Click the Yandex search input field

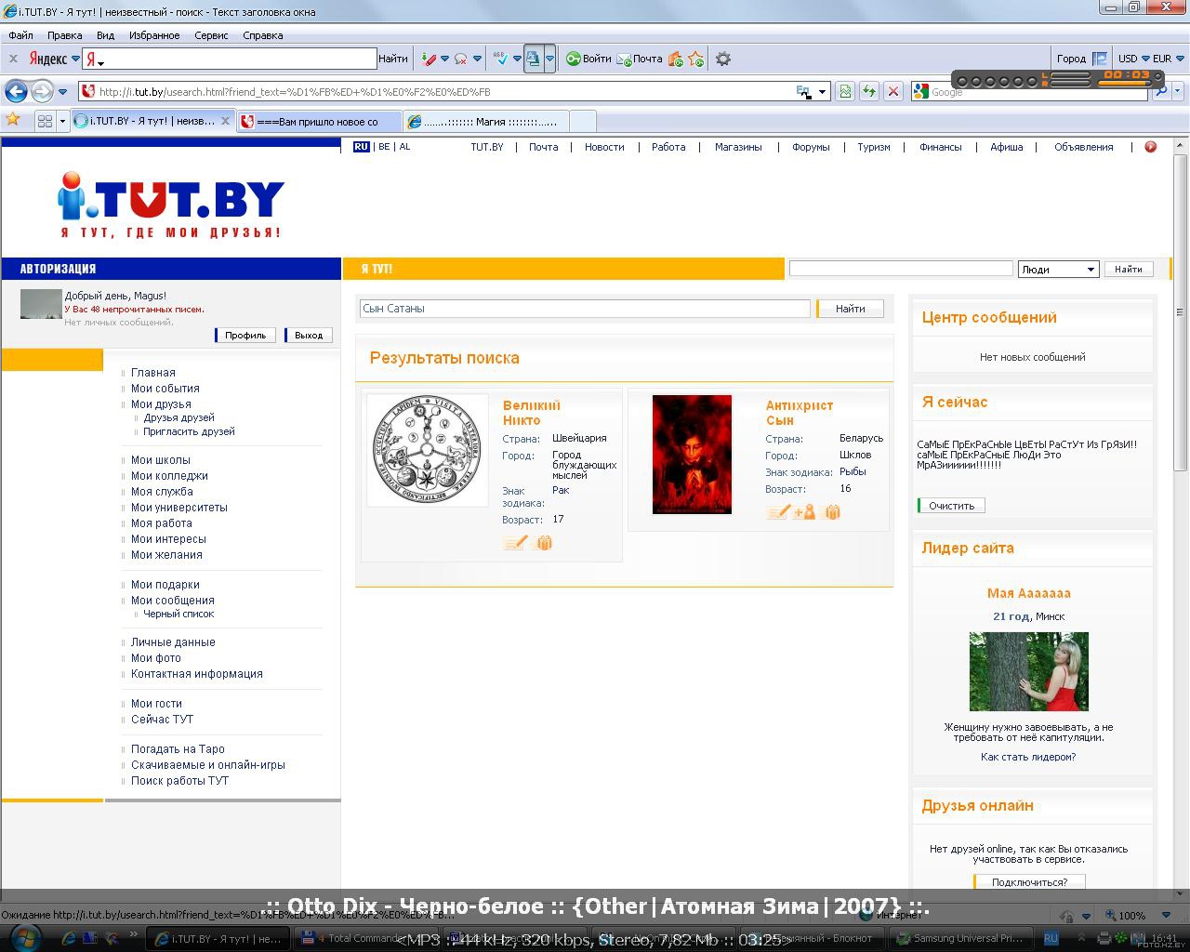[x=230, y=59]
